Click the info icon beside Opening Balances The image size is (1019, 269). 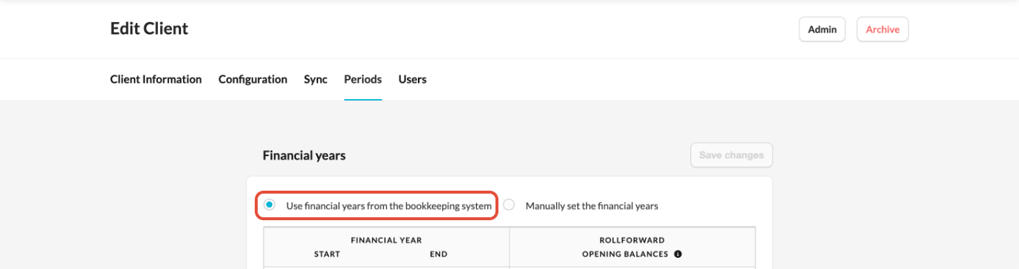click(x=678, y=254)
